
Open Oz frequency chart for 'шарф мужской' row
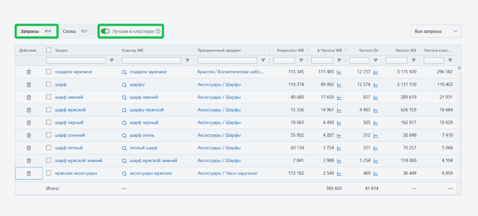[x=376, y=110]
